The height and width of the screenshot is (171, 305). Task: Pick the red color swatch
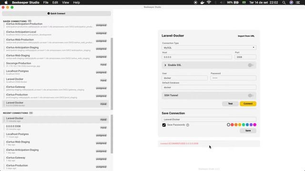pyautogui.click(x=232, y=124)
